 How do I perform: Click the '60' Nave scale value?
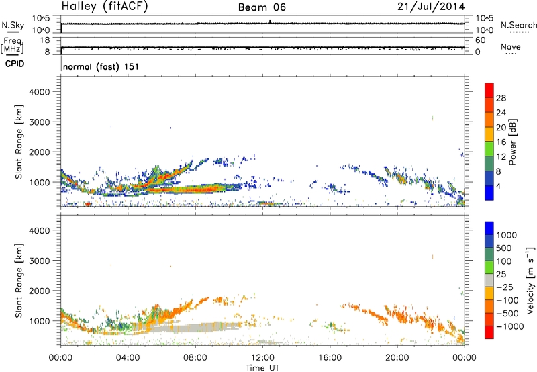(x=481, y=40)
